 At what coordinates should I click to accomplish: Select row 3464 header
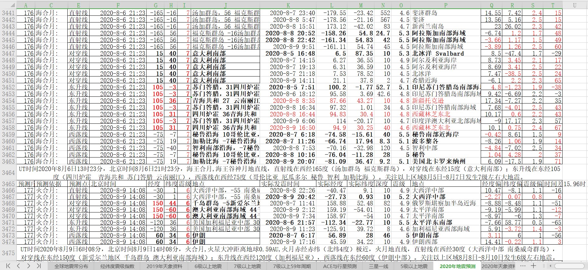tap(8, 173)
